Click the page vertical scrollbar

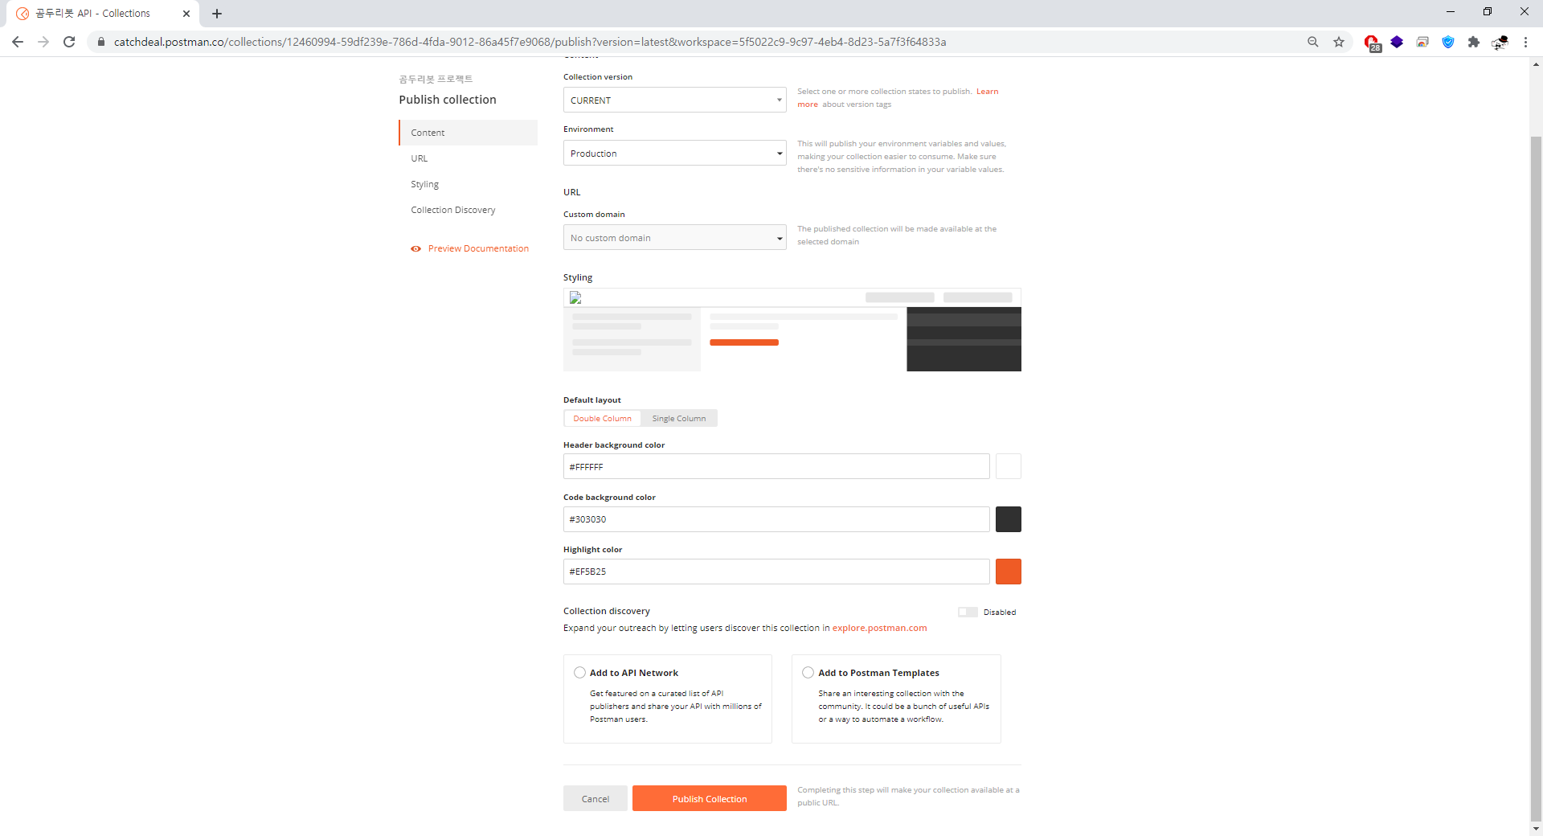1536,479
